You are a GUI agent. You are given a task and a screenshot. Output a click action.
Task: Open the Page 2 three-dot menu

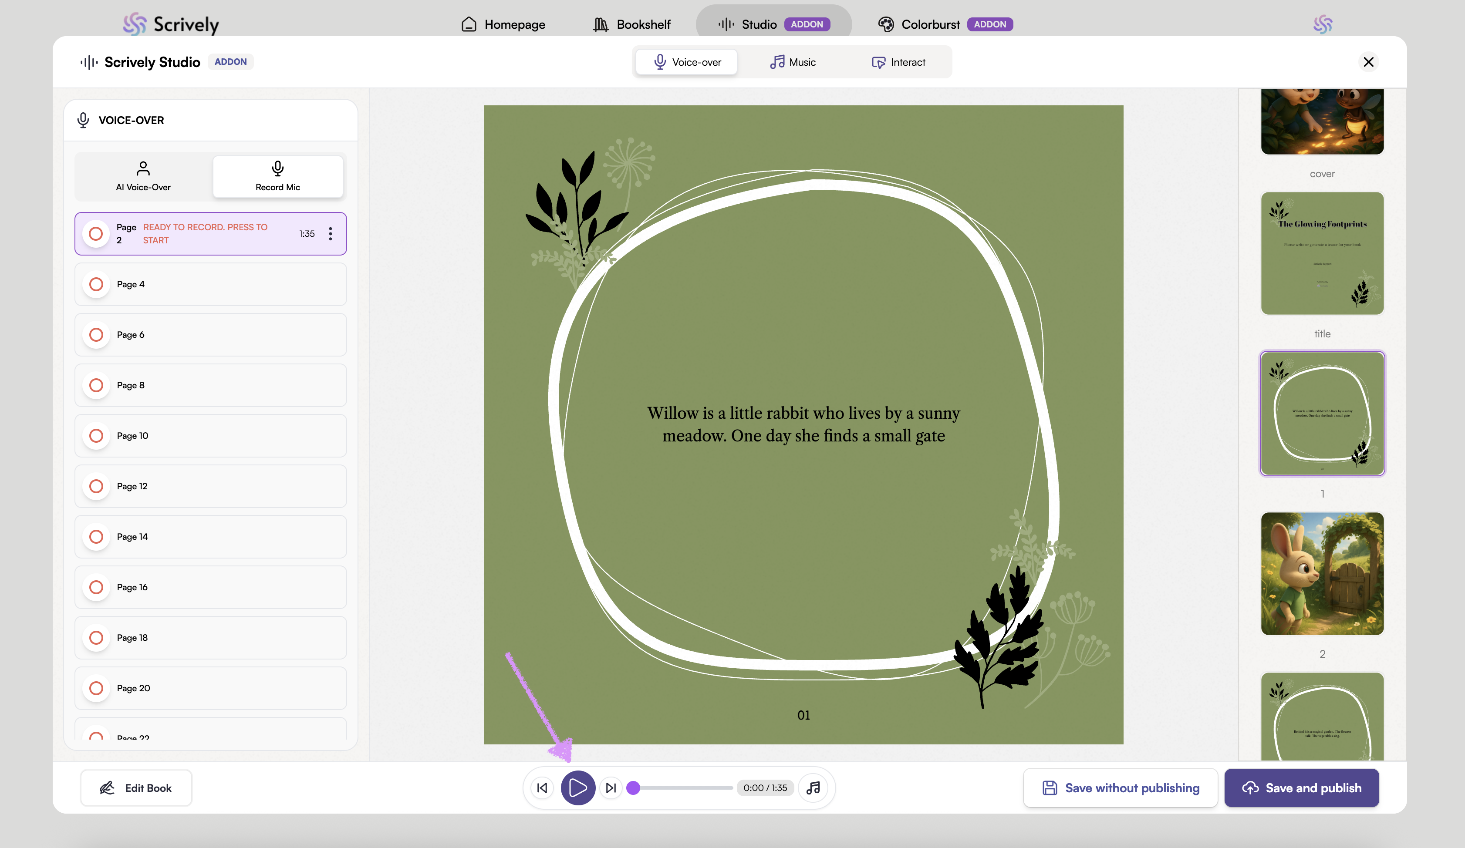pyautogui.click(x=330, y=234)
